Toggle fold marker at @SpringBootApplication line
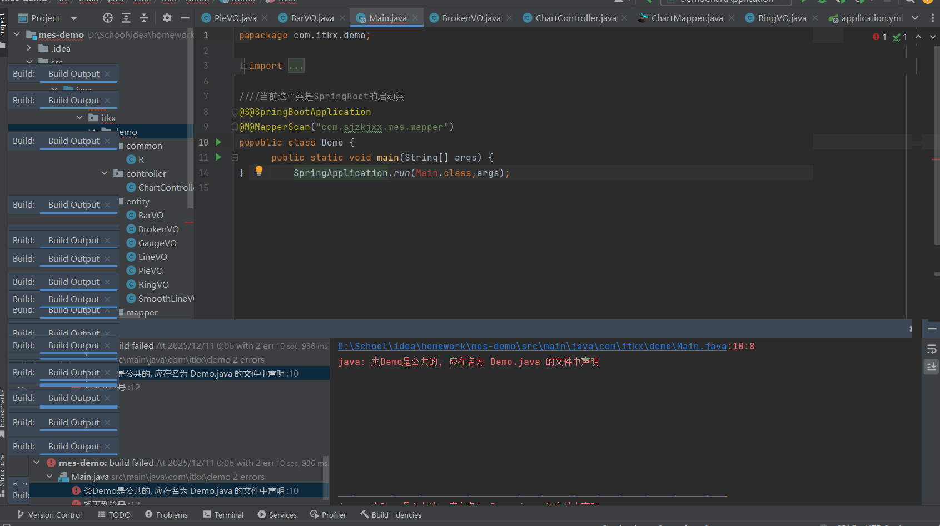Viewport: 940px width, 526px height. (x=235, y=112)
